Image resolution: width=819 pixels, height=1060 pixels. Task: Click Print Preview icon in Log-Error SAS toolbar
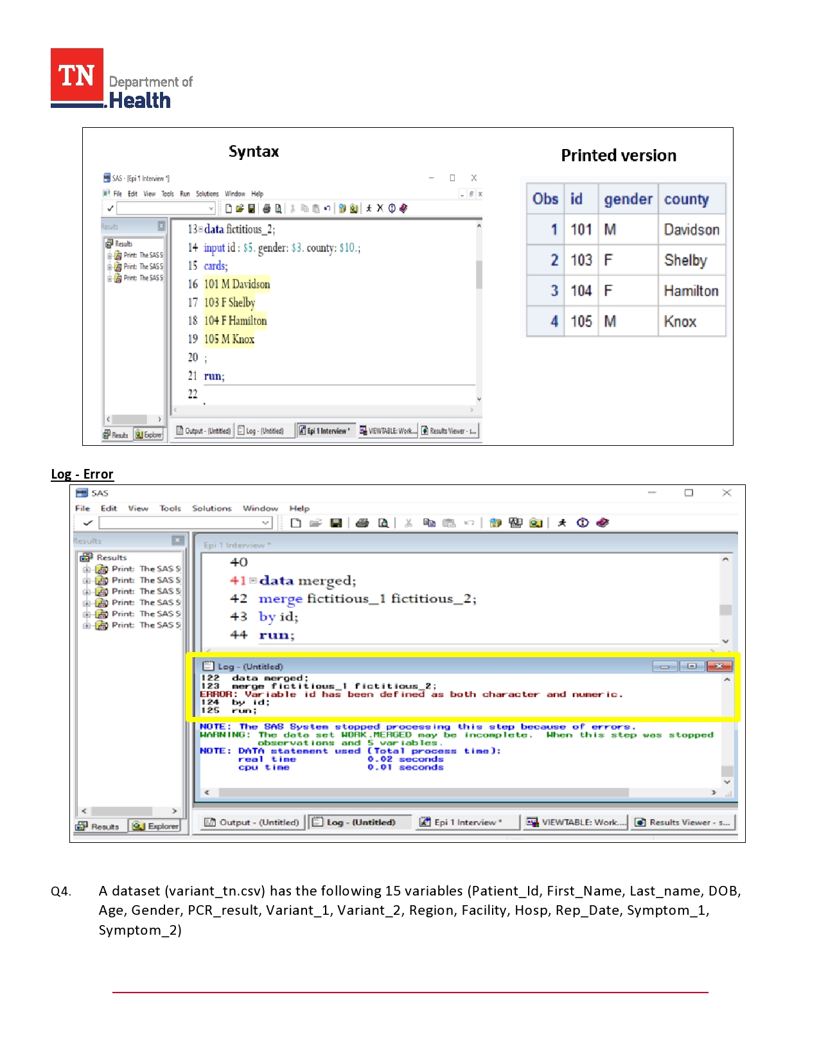(x=383, y=523)
